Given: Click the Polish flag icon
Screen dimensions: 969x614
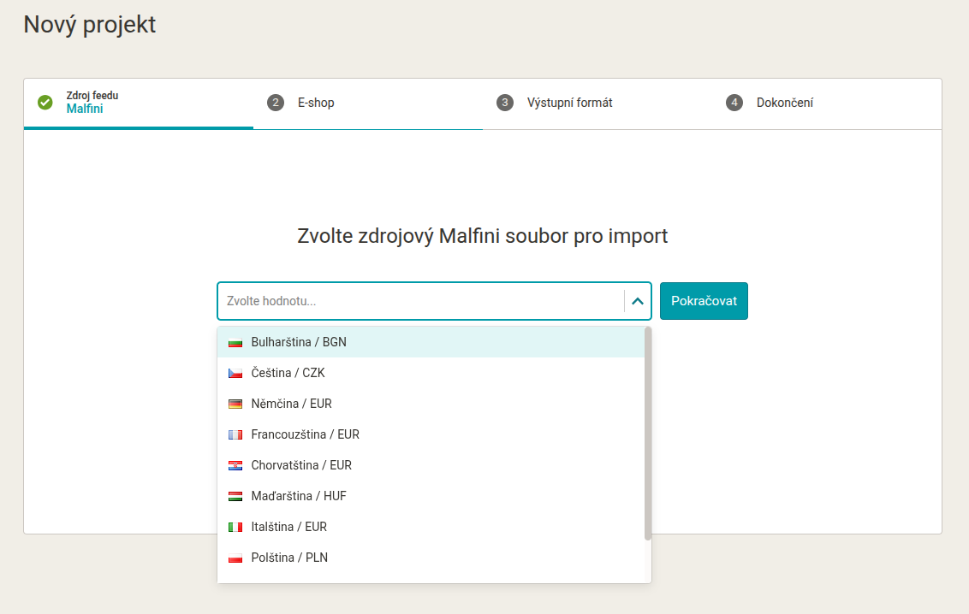Looking at the screenshot, I should tap(235, 558).
